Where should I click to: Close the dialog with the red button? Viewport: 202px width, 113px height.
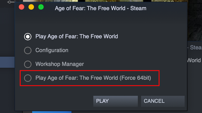pyautogui.click(x=21, y=7)
